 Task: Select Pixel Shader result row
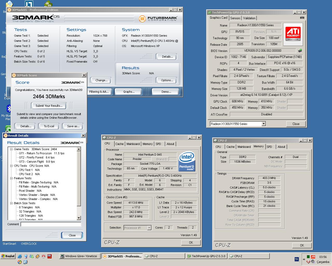point(30,191)
